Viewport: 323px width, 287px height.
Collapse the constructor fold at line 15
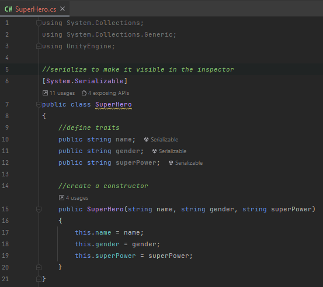[39, 209]
